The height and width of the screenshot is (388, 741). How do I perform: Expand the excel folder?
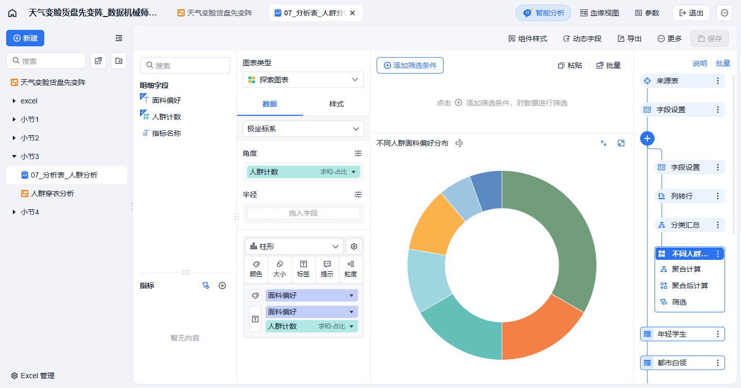14,101
